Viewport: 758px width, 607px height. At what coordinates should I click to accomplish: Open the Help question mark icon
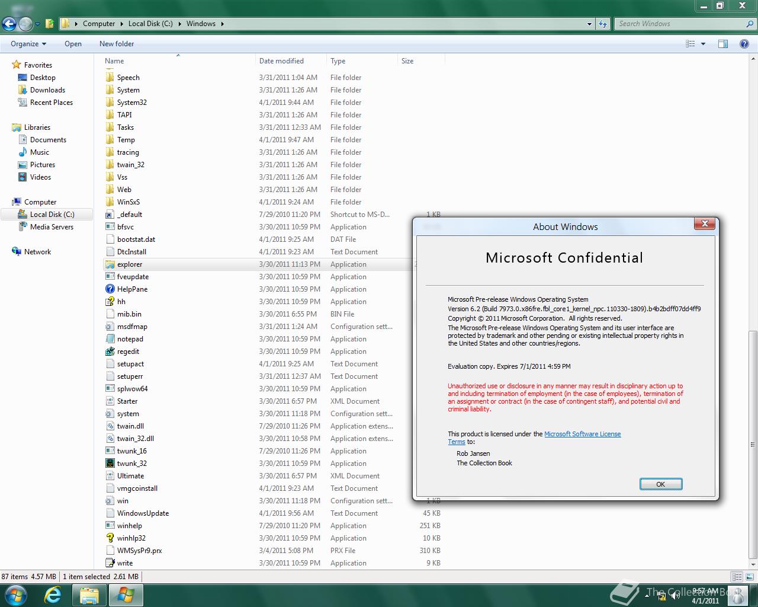[x=744, y=44]
